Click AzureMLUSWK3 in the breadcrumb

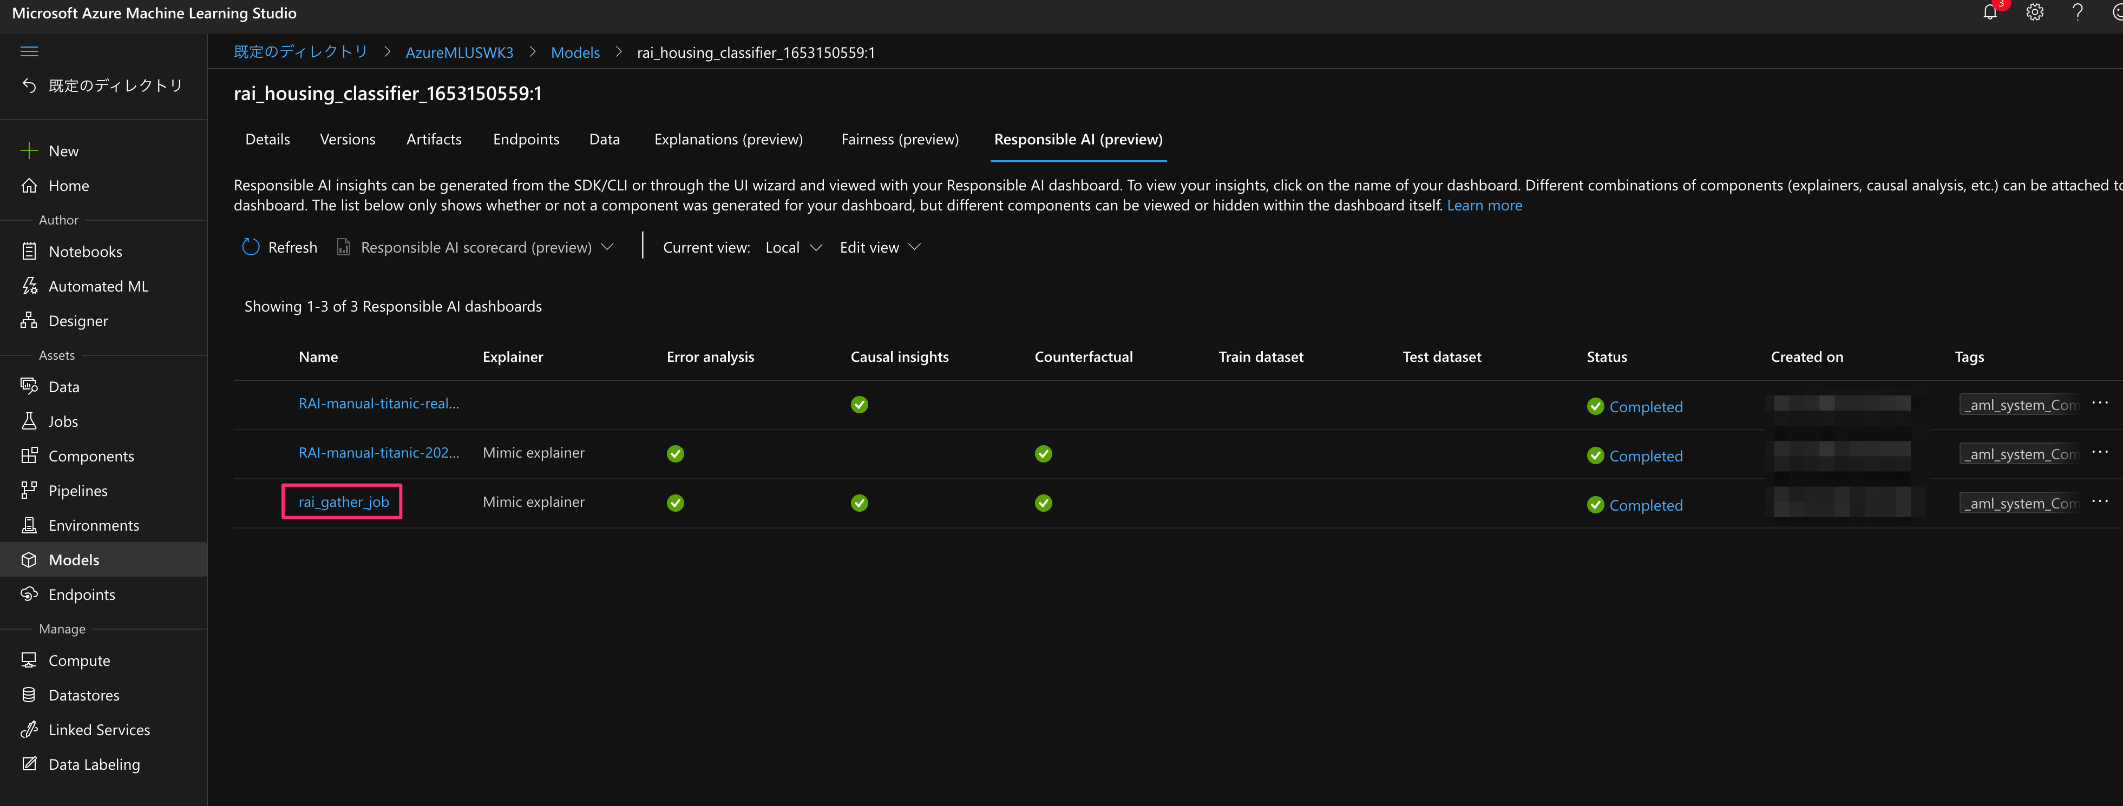click(459, 52)
